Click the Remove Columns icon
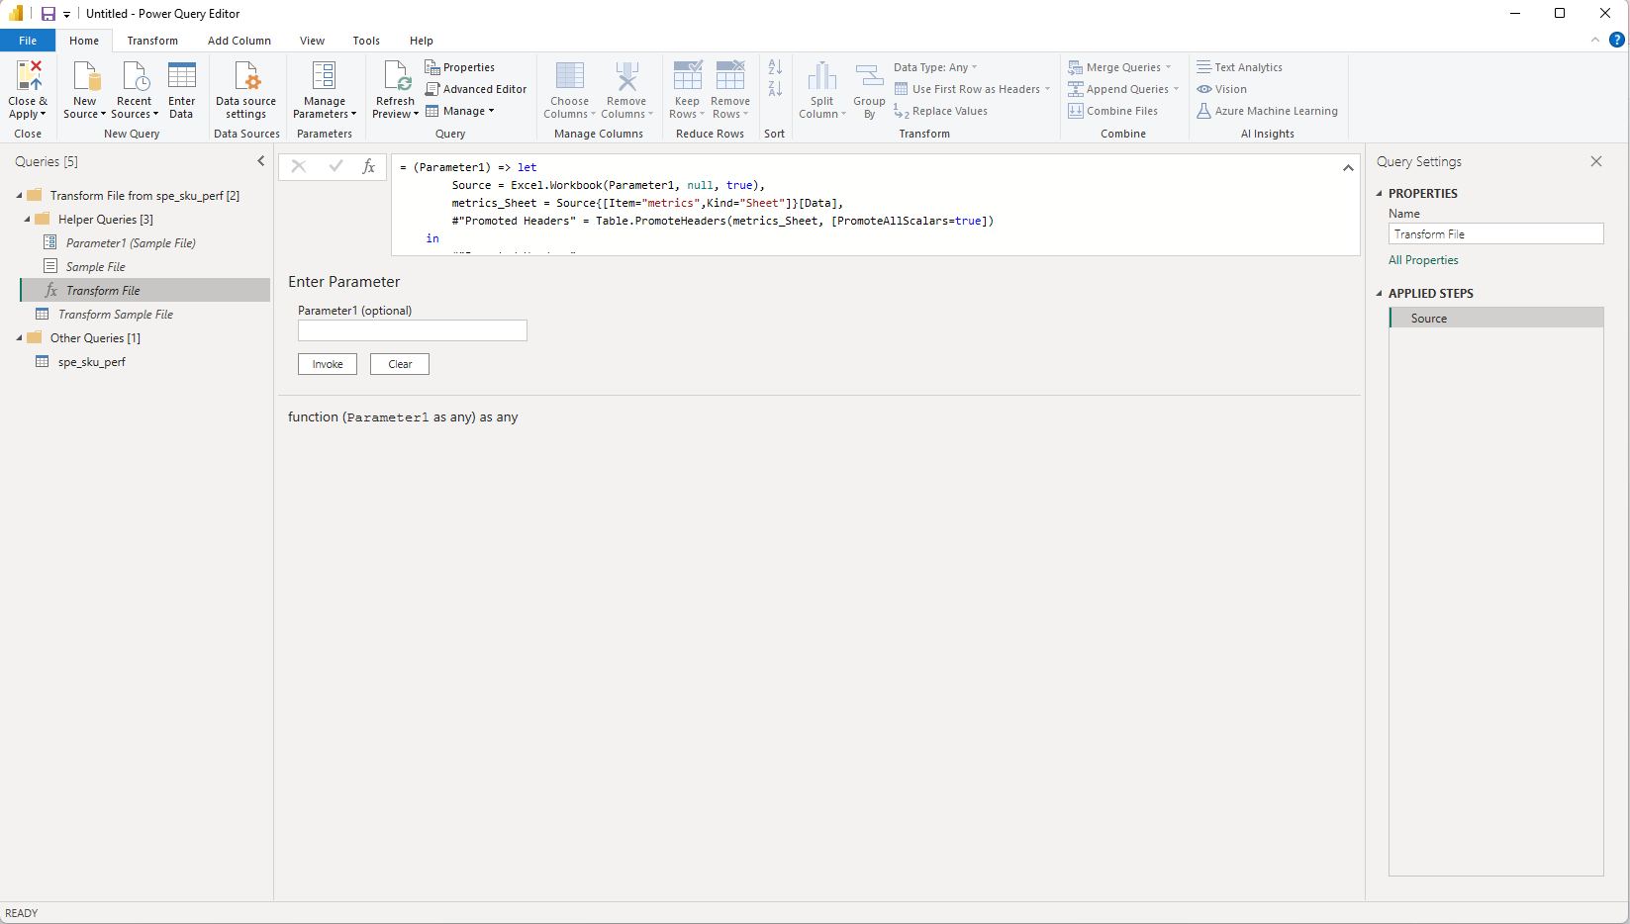 (x=626, y=76)
